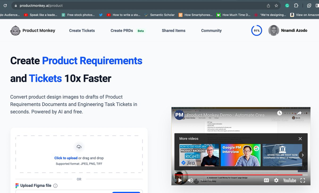Click Supported format: JPEG, PNG, TIFF text
This screenshot has height=193, width=319.
coord(79,164)
